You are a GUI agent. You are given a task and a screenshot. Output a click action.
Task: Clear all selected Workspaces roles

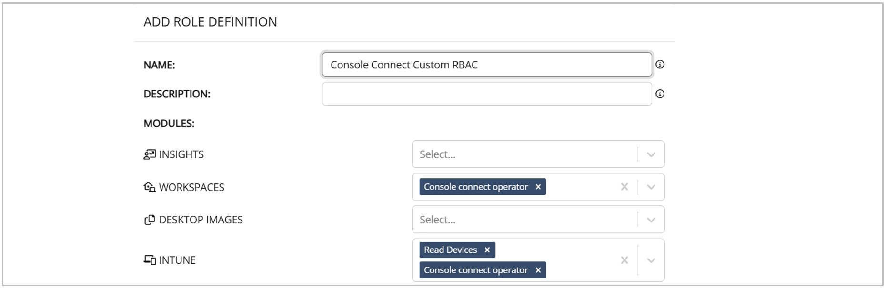[x=624, y=187]
